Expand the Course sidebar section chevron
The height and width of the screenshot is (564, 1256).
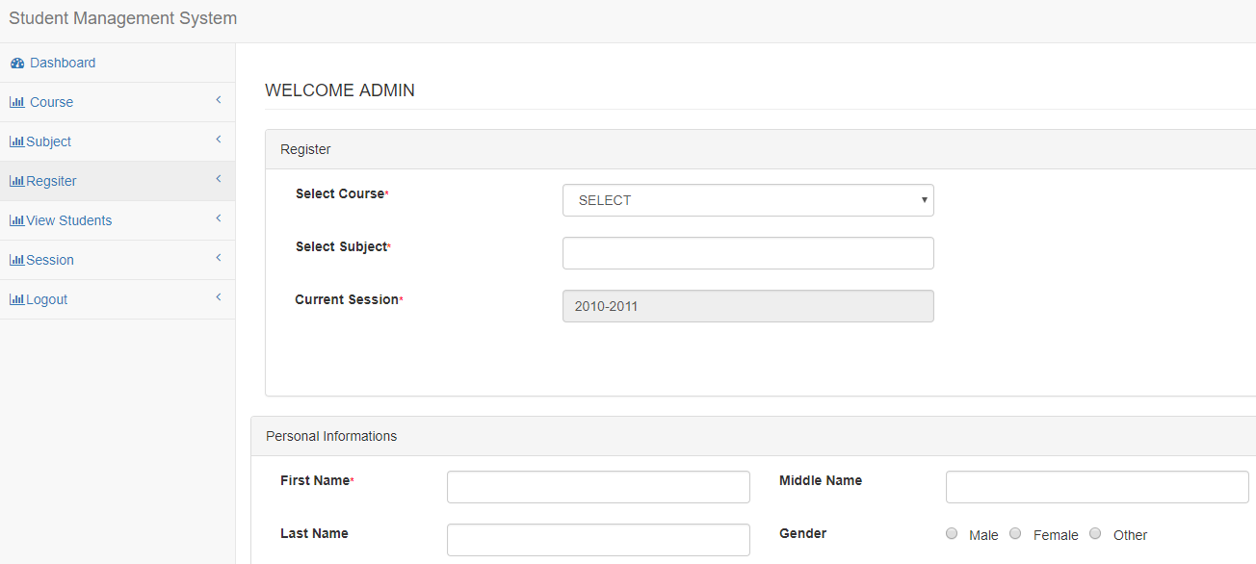pos(218,100)
